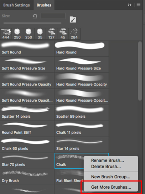Open the Brushes panel hamburger menu
The width and height of the screenshot is (145, 194).
tap(139, 5)
